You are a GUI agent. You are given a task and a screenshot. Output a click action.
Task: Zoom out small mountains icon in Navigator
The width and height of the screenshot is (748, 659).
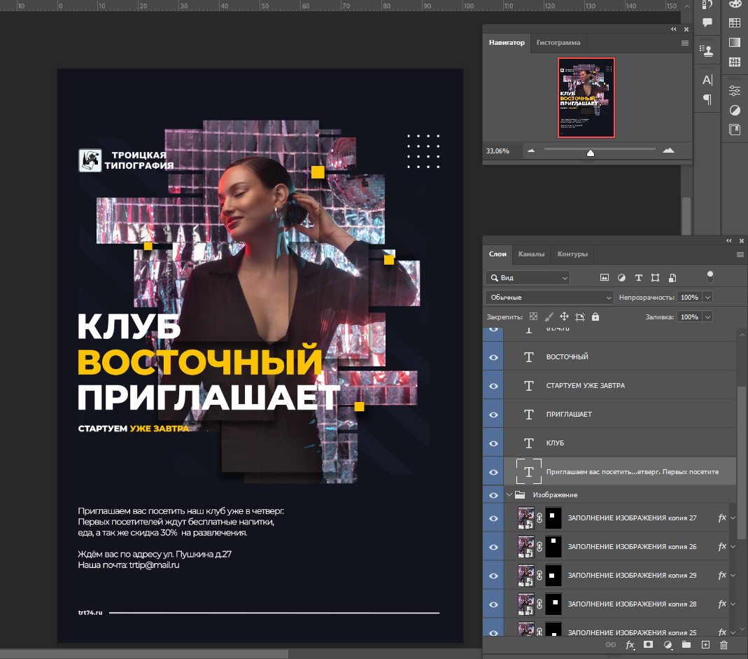[531, 151]
